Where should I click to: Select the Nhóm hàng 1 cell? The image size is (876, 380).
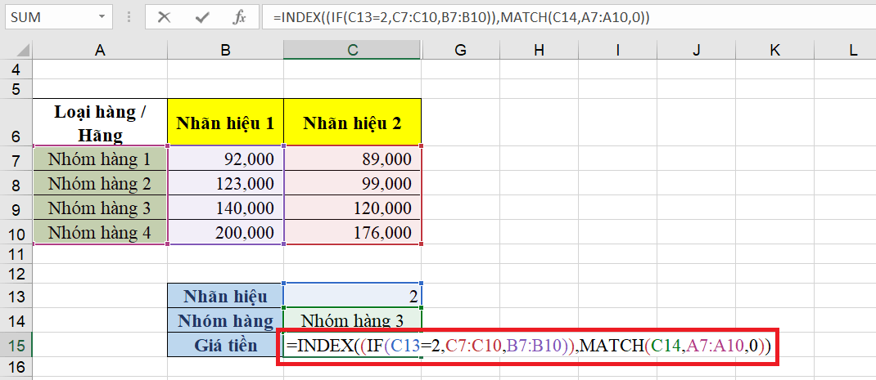point(100,159)
